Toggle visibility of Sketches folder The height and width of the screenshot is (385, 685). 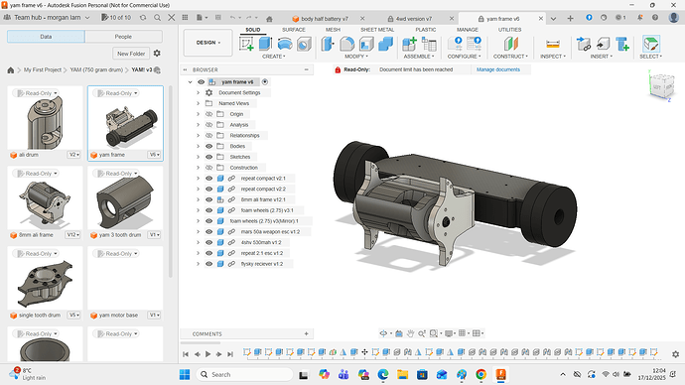click(208, 157)
